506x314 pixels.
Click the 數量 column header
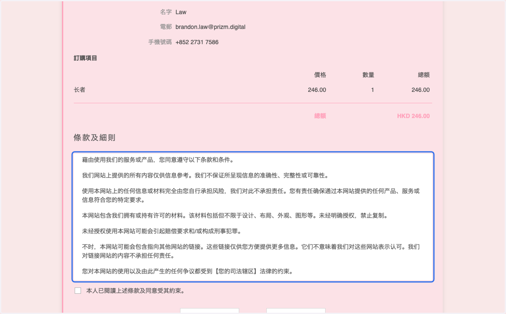[368, 75]
